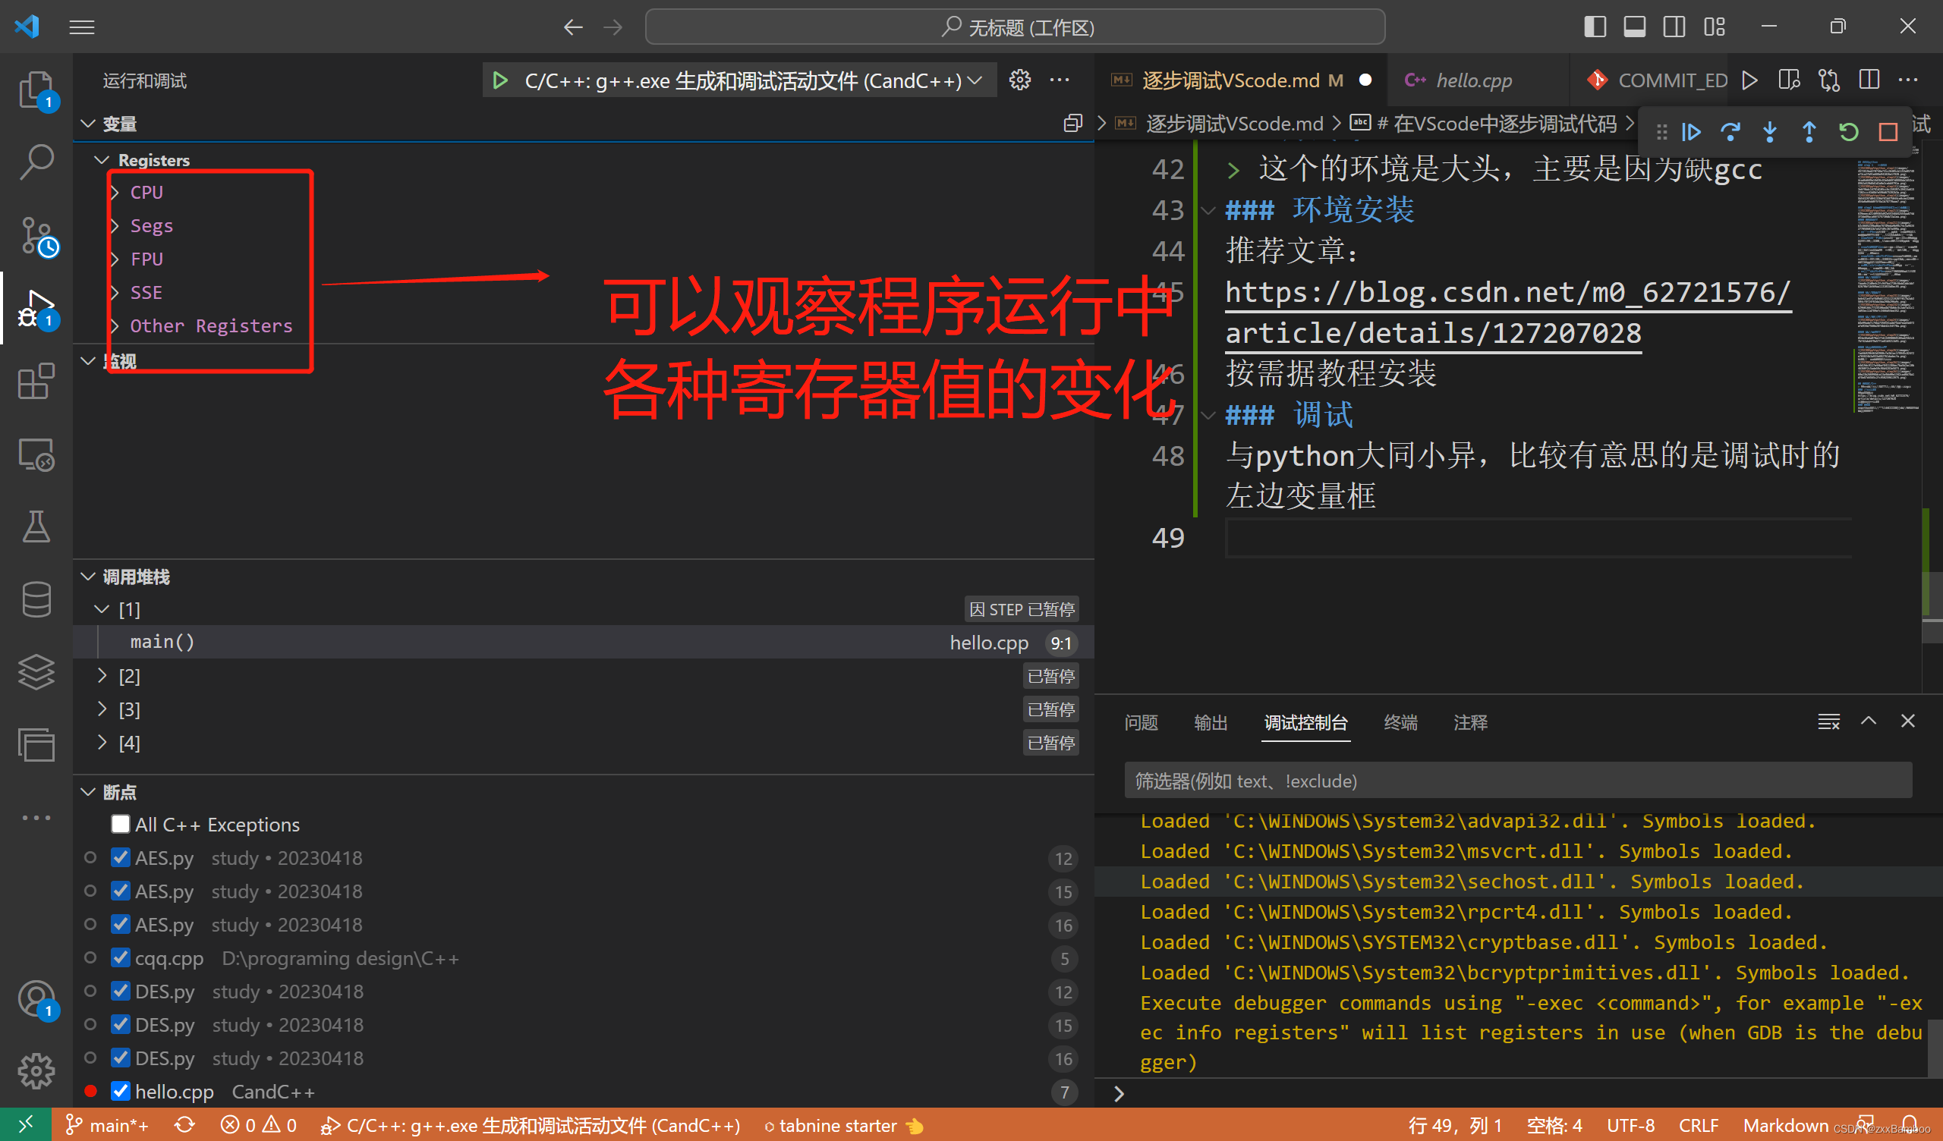Switch to the 终端 panel tab
The image size is (1943, 1141).
(x=1400, y=722)
